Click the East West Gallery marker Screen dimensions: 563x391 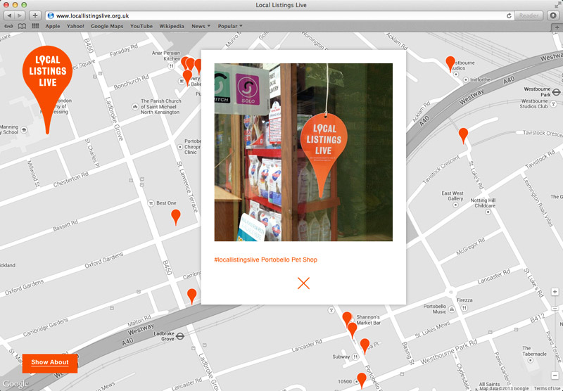tap(455, 205)
